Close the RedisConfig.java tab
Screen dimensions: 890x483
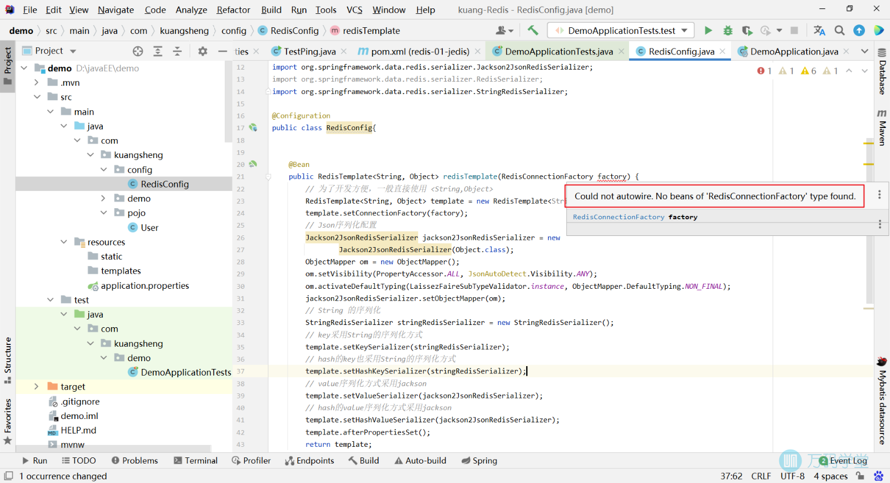[x=723, y=51]
